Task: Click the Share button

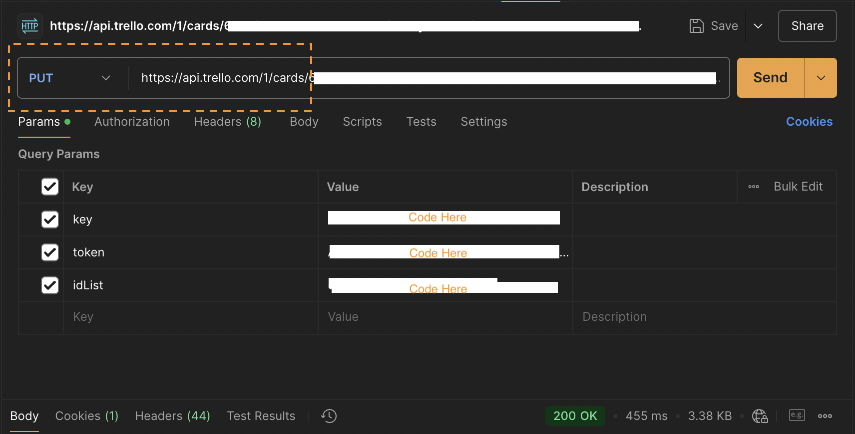Action: (x=808, y=26)
